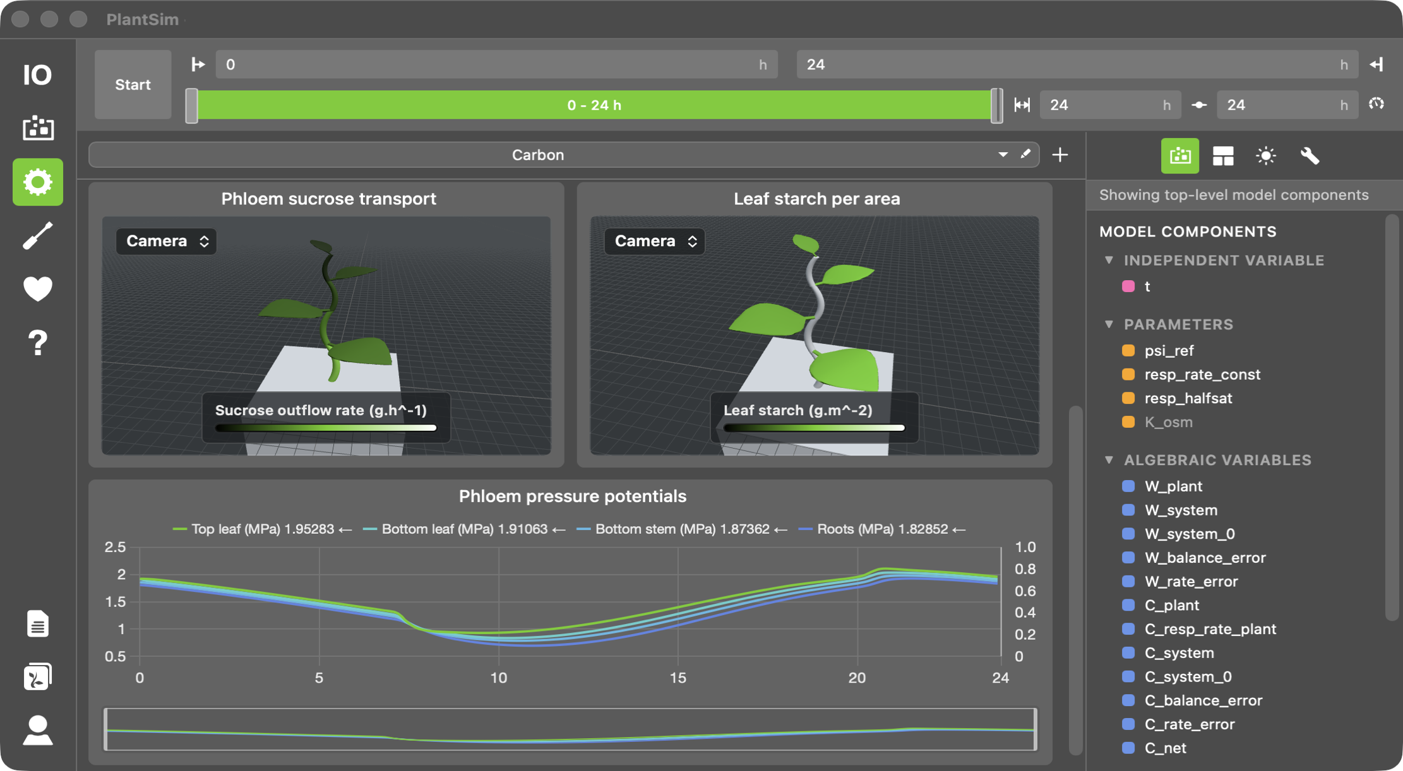1403x771 pixels.
Task: Open Camera dropdown in Phloem sucrose transport
Action: 166,241
